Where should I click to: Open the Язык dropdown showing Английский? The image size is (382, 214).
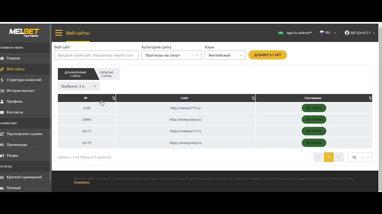coord(225,55)
